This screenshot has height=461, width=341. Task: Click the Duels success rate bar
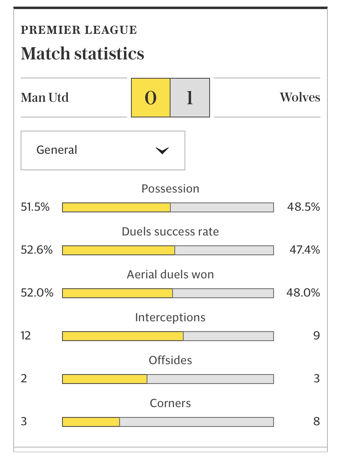point(168,250)
